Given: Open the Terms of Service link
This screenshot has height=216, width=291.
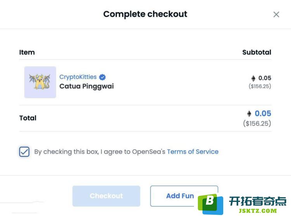Looking at the screenshot, I should [x=192, y=152].
